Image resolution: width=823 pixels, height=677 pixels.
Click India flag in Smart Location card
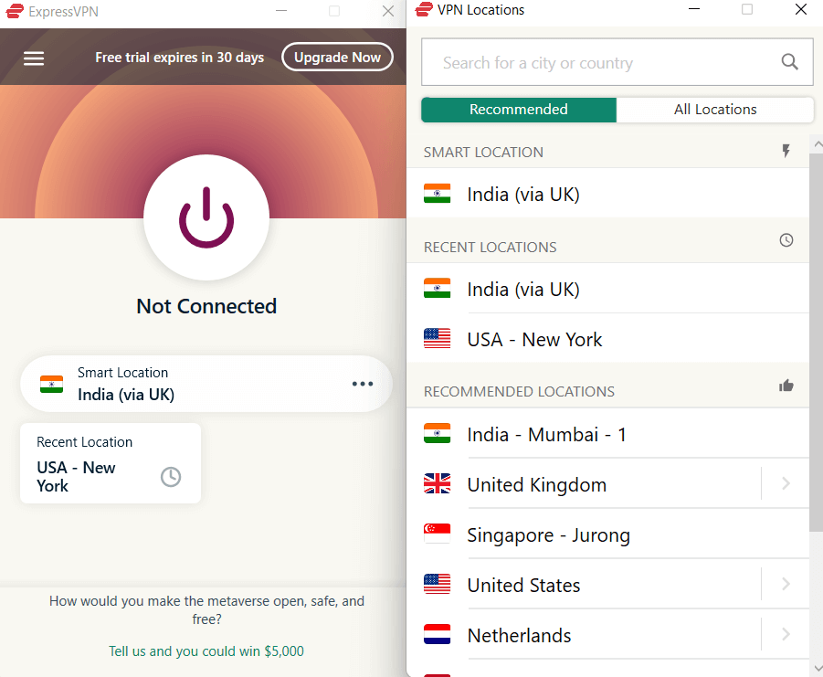tap(51, 384)
